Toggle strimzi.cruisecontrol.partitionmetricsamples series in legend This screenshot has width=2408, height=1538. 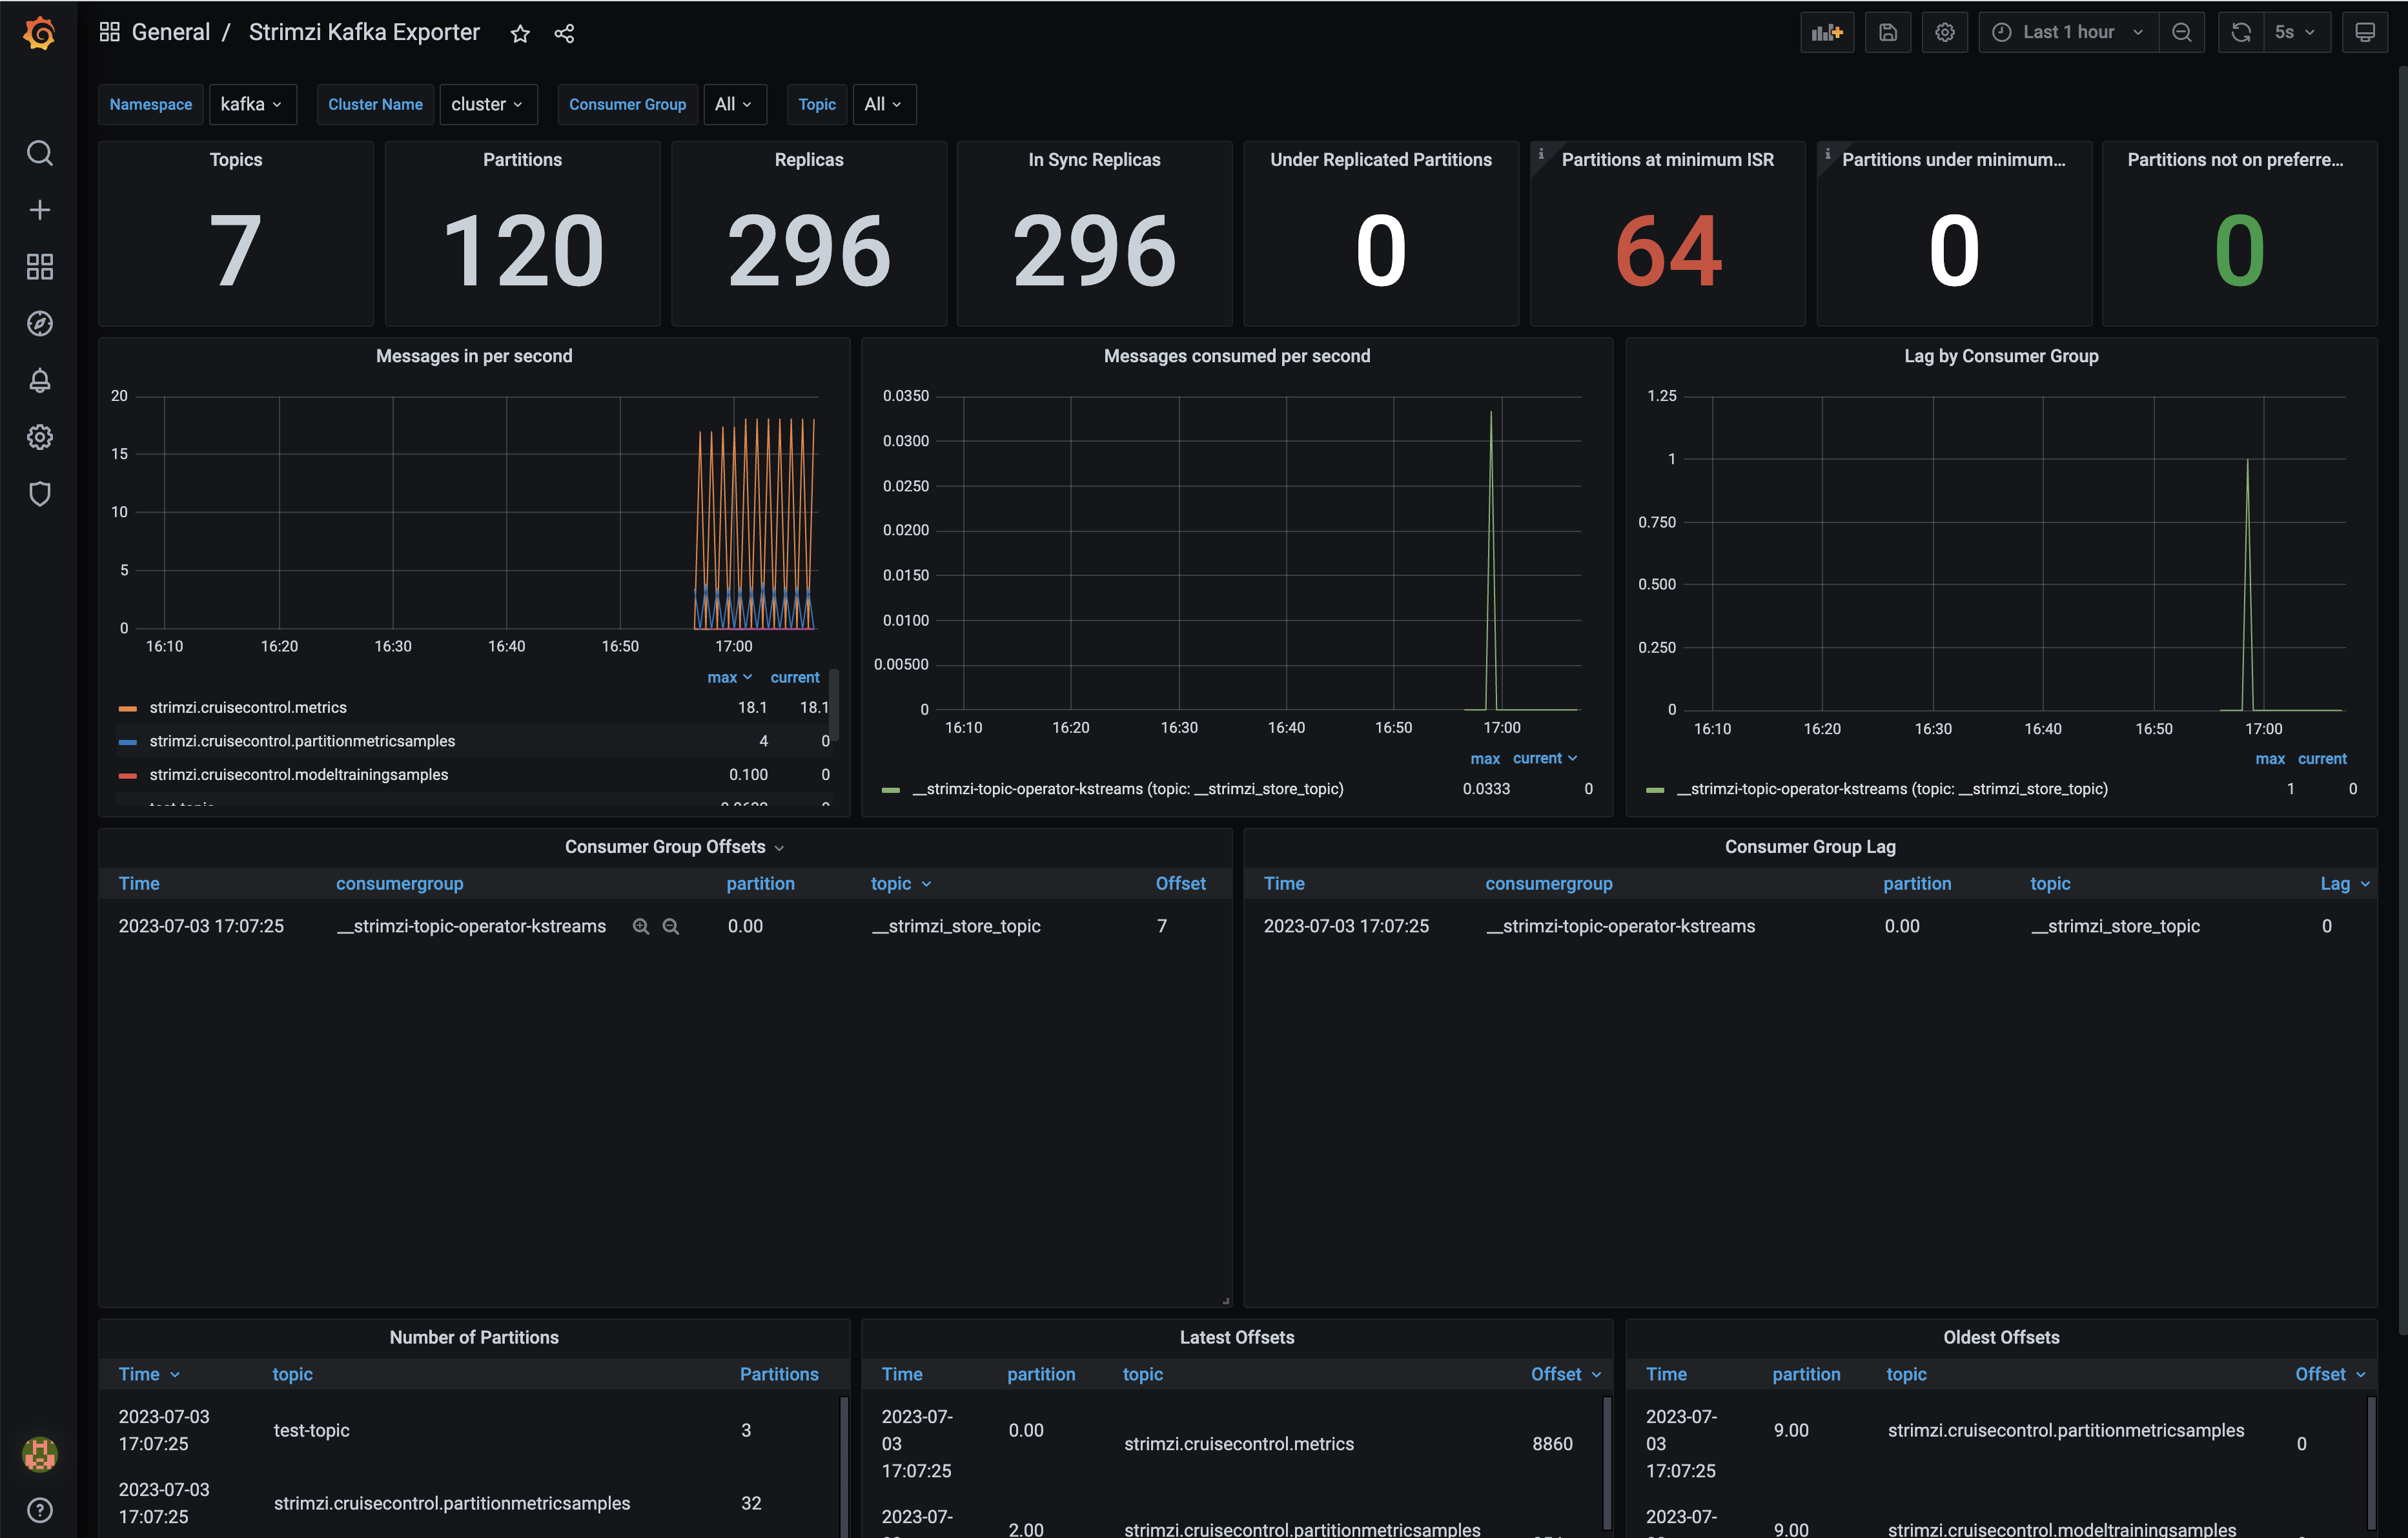coord(302,741)
